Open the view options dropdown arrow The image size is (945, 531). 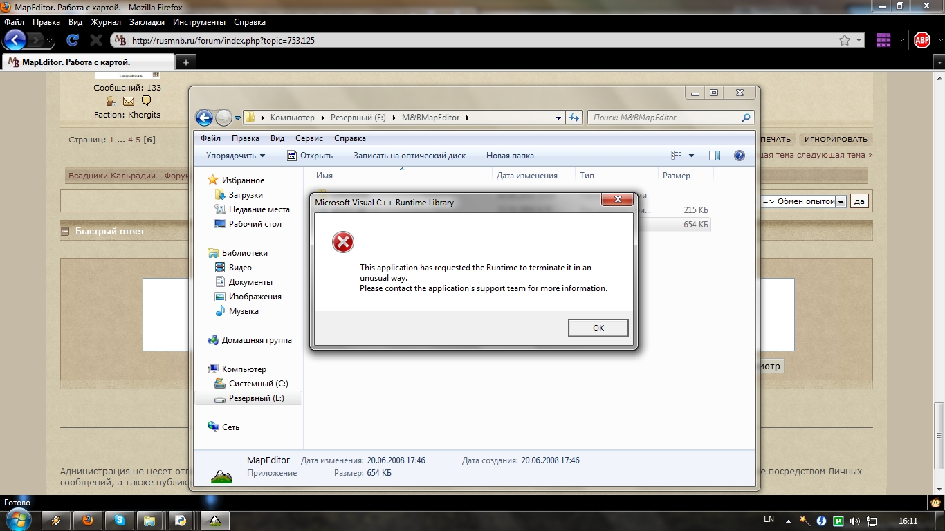(x=691, y=156)
